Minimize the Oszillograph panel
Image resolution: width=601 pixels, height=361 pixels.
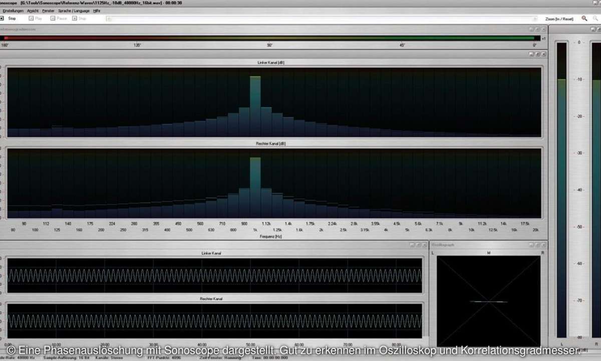coord(531,245)
